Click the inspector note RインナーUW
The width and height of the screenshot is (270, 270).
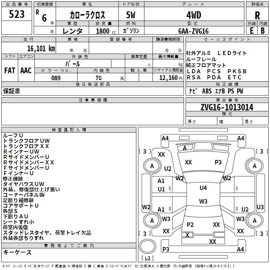(x=21, y=152)
